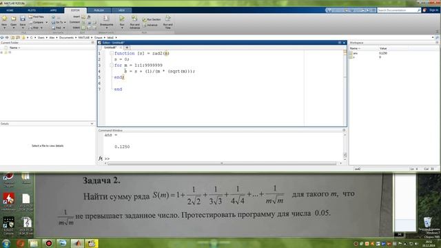
Task: Switch to the APPS tab
Action: click(54, 10)
